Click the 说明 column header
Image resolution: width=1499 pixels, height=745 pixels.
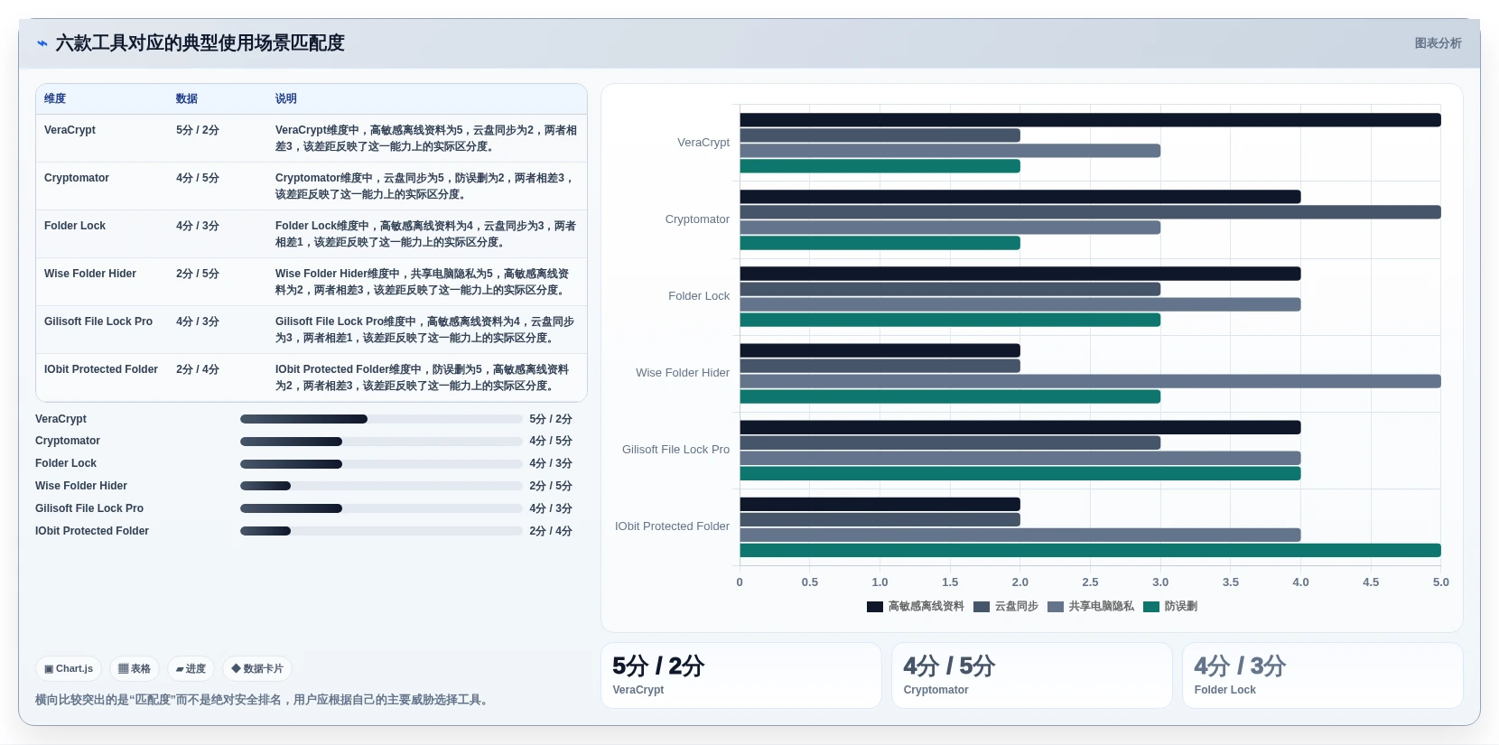[286, 98]
